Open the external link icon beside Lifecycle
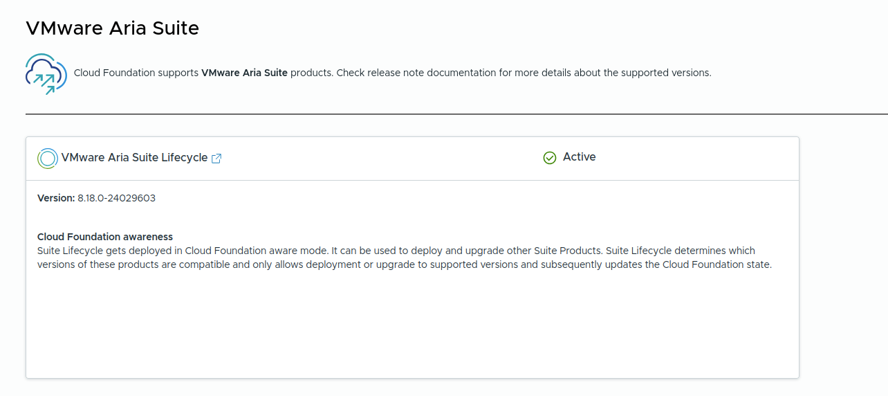The image size is (888, 396). pos(216,159)
